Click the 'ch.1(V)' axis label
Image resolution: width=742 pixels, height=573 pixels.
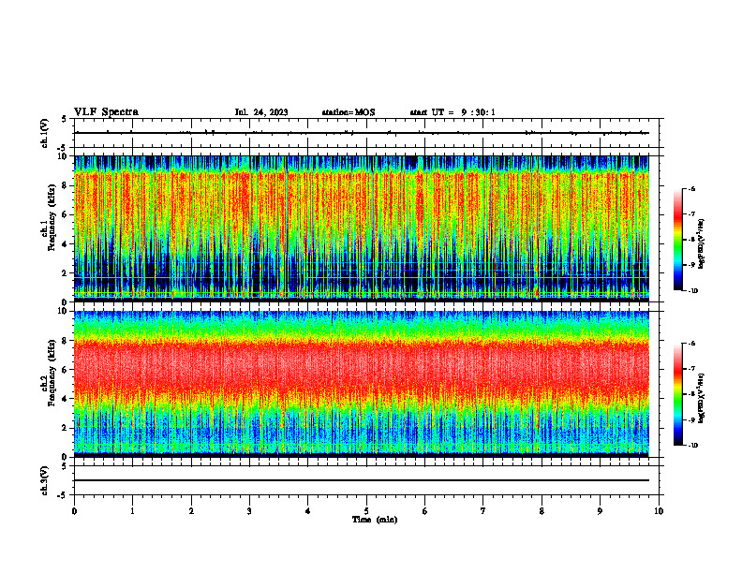pos(45,133)
